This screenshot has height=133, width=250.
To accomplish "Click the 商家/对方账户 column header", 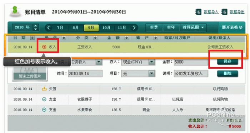I will click(177, 38).
